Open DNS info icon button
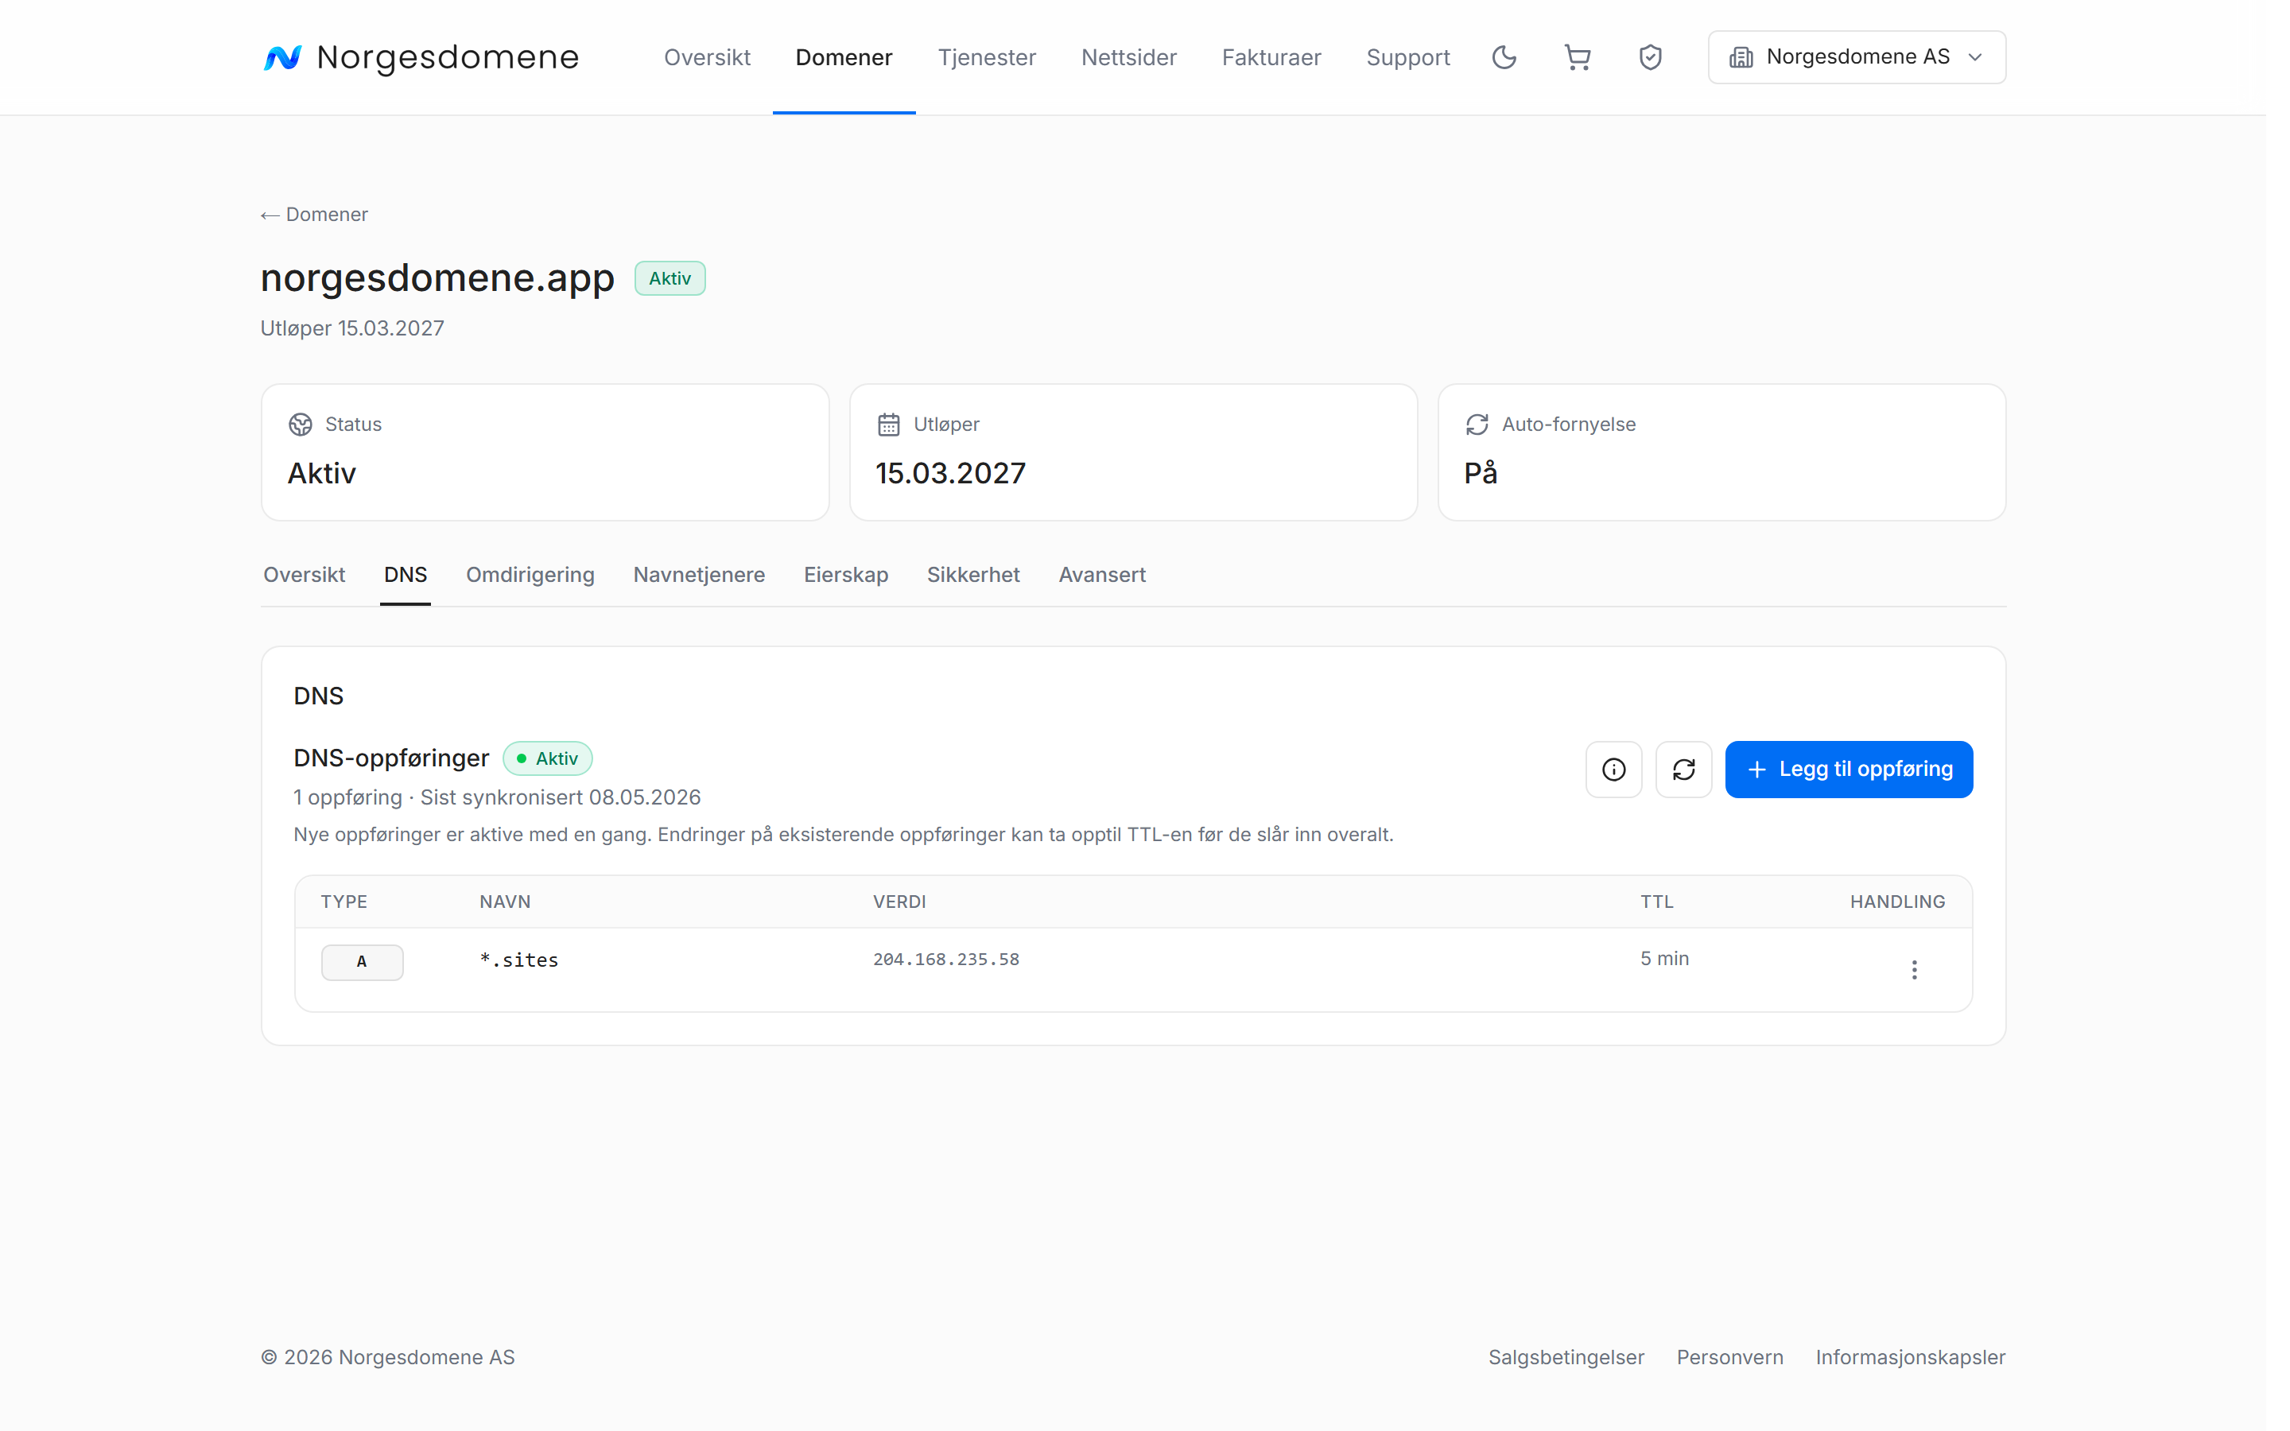The width and height of the screenshot is (2290, 1431). coord(1613,770)
